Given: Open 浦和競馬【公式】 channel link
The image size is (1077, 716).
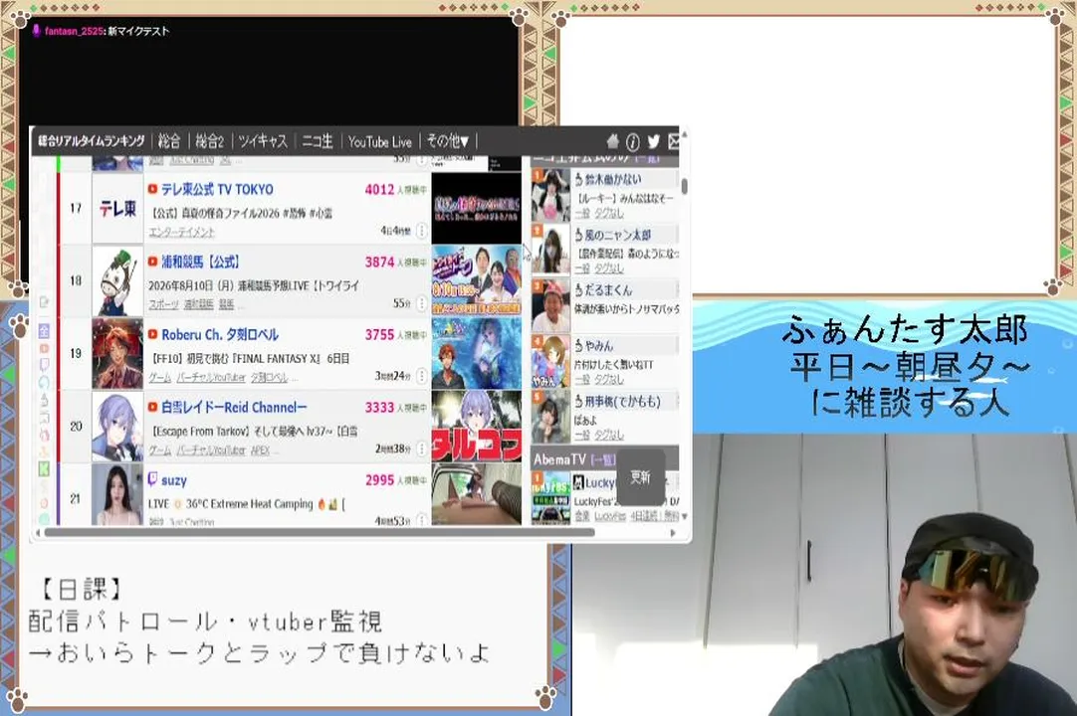Looking at the screenshot, I should tap(200, 262).
